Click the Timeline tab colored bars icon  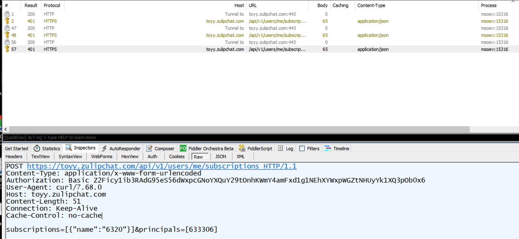328,148
